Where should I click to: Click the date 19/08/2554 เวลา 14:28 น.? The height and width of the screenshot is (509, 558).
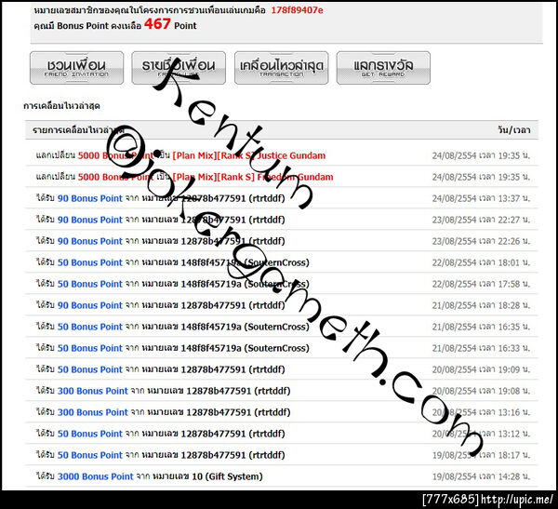[481, 476]
